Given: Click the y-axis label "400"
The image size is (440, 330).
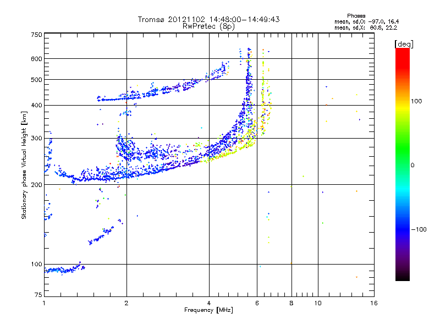Looking at the screenshot, I should (36, 105).
